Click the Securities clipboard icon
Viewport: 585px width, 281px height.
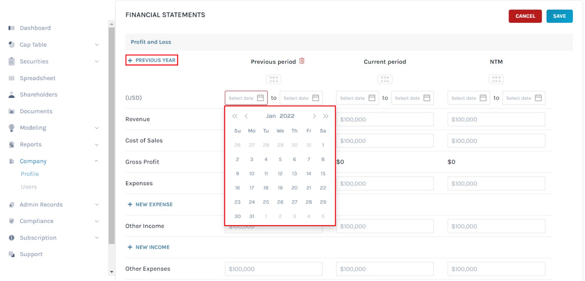(12, 61)
